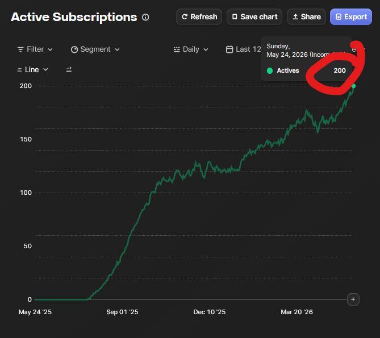This screenshot has height=338, width=380.
Task: Click the info icon beside Active Subscriptions
Action: click(145, 17)
